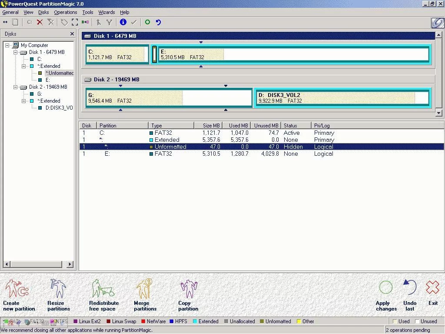Select the E: FAT32 5,310.5 list row
This screenshot has height=334, width=445.
point(262,154)
